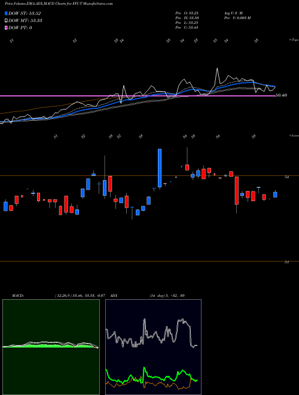Image resolution: width=299 pixels, height=395 pixels.
Task: Click the blue DOW ST legend swatch
Action: [6, 13]
